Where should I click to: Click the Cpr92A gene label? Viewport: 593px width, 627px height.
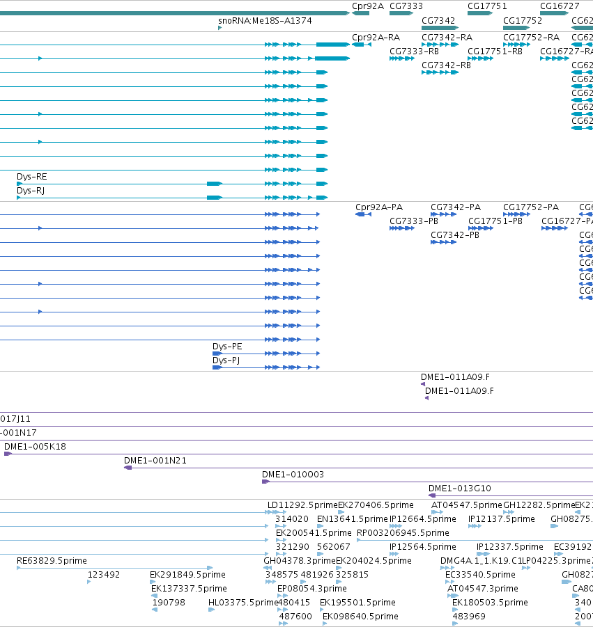[367, 6]
